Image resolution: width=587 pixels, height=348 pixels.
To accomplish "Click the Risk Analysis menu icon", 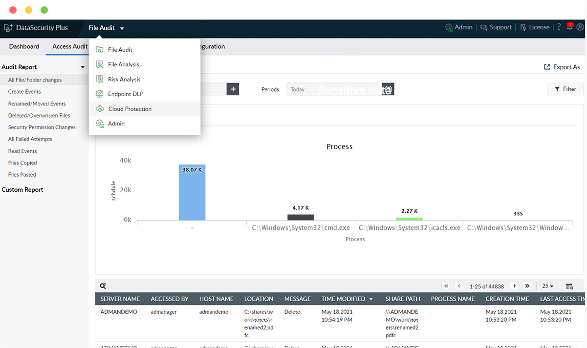I will (x=100, y=79).
